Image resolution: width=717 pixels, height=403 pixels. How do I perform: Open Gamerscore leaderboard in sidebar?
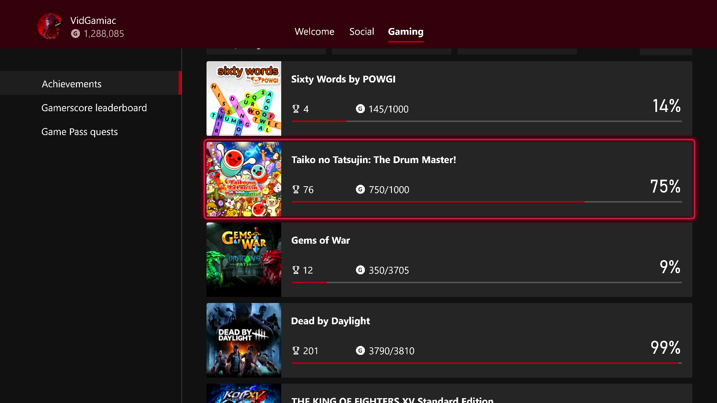(94, 108)
